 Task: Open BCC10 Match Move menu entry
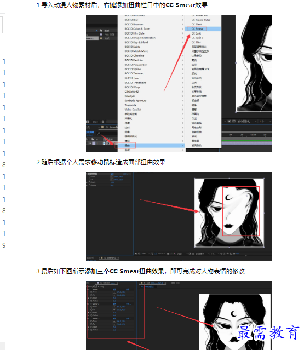(x=136, y=51)
